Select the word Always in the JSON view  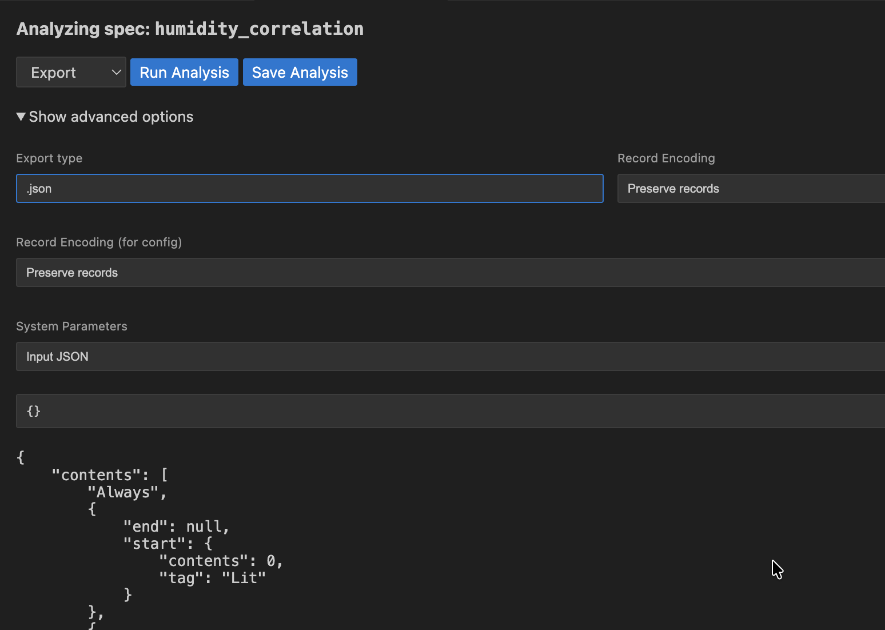click(x=123, y=492)
